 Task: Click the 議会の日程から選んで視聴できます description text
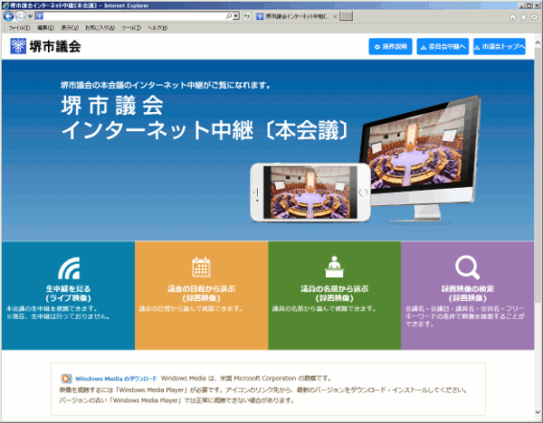point(191,308)
